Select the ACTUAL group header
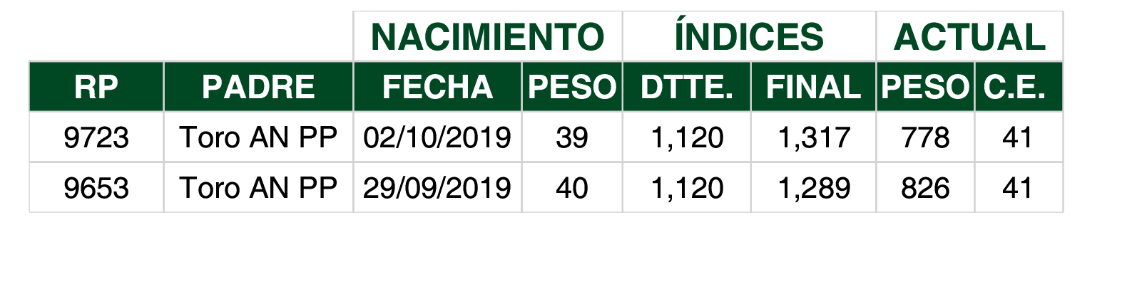This screenshot has width=1137, height=294. 969,36
